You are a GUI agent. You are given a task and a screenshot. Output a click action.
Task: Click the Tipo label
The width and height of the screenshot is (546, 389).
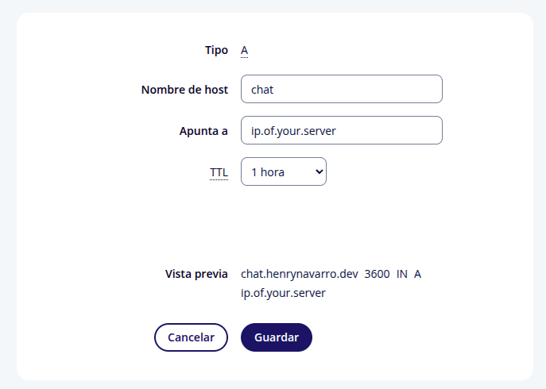pyautogui.click(x=216, y=50)
